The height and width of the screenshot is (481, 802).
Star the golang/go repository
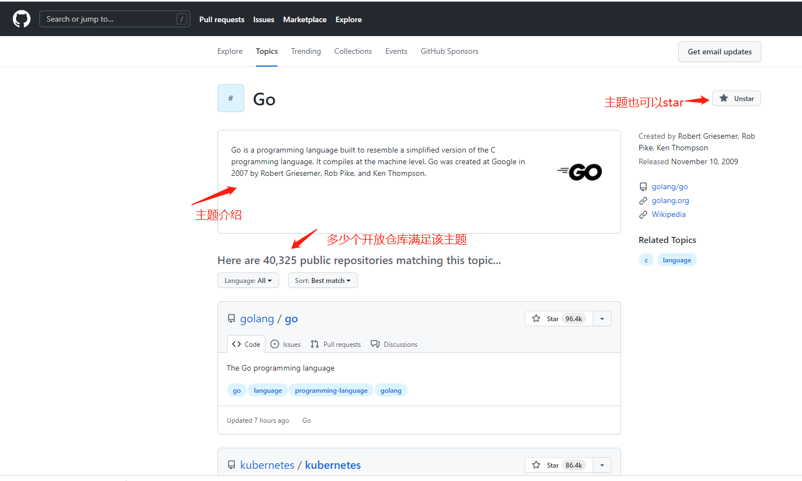(558, 318)
